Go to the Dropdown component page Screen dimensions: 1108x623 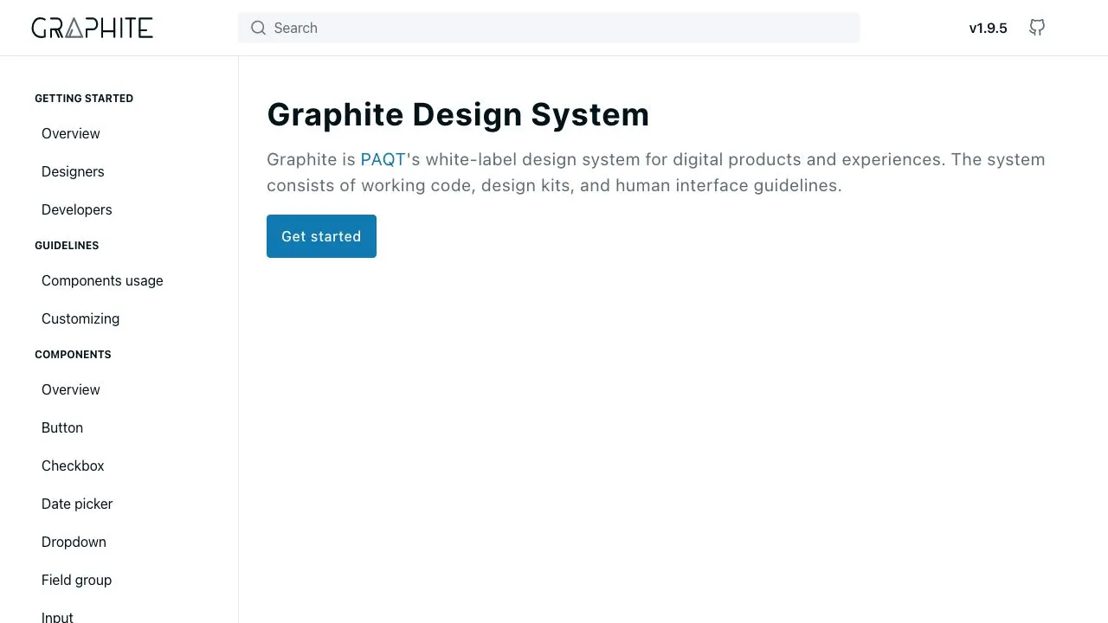pyautogui.click(x=74, y=542)
